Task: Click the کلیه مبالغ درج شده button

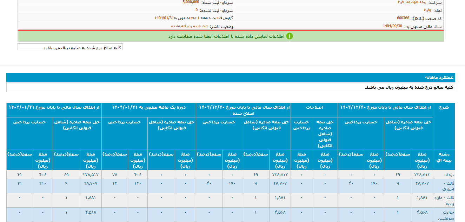Action: [x=71, y=47]
